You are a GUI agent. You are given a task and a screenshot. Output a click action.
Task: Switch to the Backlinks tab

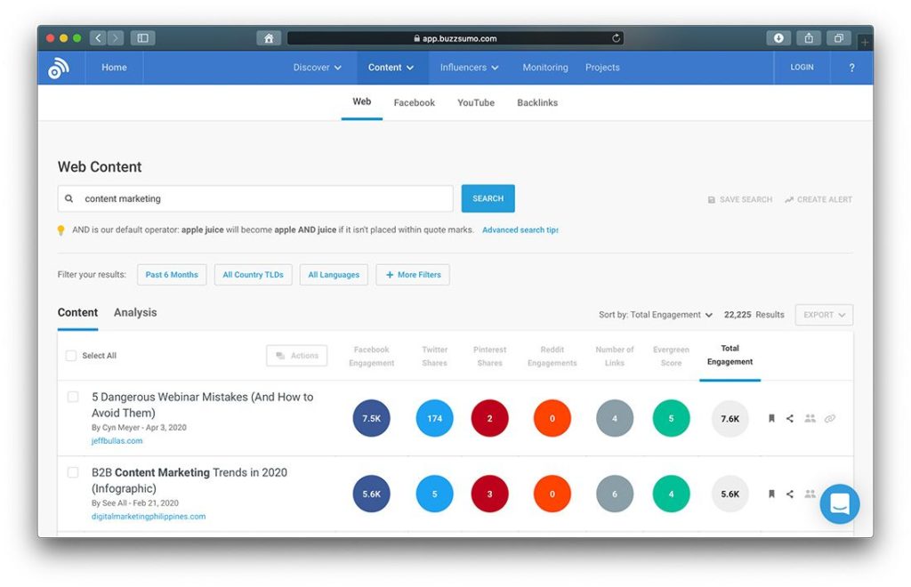[x=537, y=103]
